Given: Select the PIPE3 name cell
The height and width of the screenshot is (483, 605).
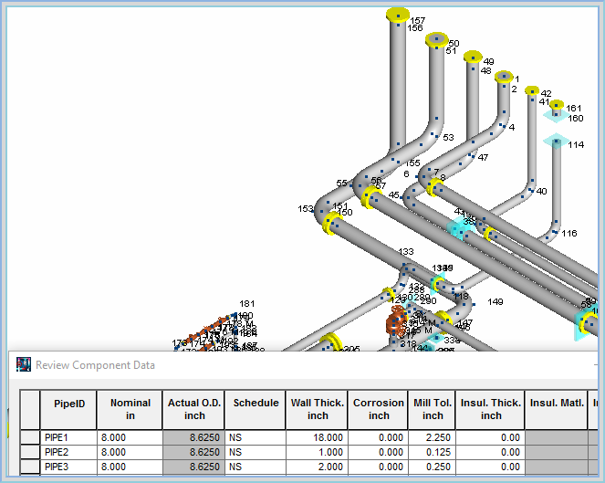Looking at the screenshot, I should coord(68,467).
